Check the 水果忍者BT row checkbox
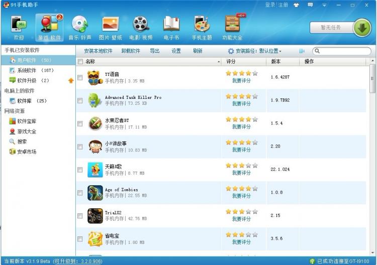This screenshot has height=265, width=377. pos(80,123)
